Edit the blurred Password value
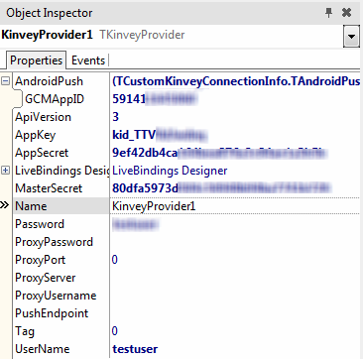Image resolution: width=363 pixels, height=359 pixels. [x=235, y=224]
